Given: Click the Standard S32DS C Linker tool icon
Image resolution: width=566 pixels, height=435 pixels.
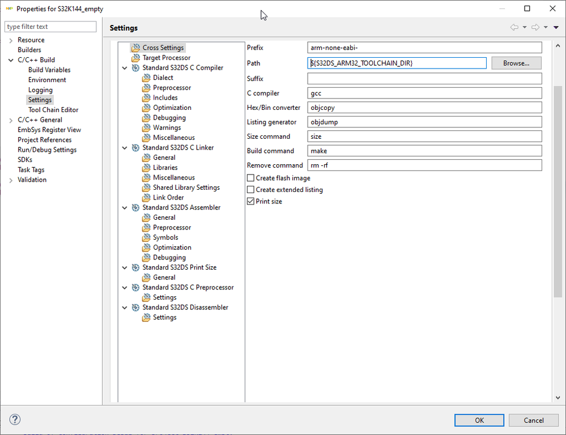Looking at the screenshot, I should [136, 148].
